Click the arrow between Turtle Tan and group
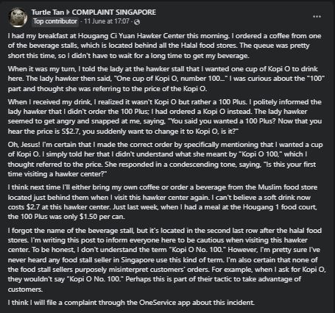335x313 pixels. click(x=68, y=12)
